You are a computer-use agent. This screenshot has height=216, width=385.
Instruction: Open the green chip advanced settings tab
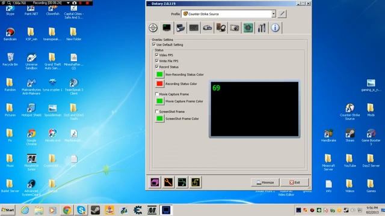(x=248, y=28)
